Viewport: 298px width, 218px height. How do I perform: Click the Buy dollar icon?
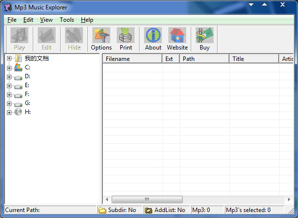(x=205, y=36)
